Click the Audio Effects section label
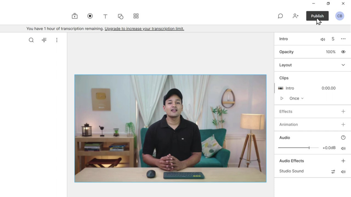 coord(291,161)
